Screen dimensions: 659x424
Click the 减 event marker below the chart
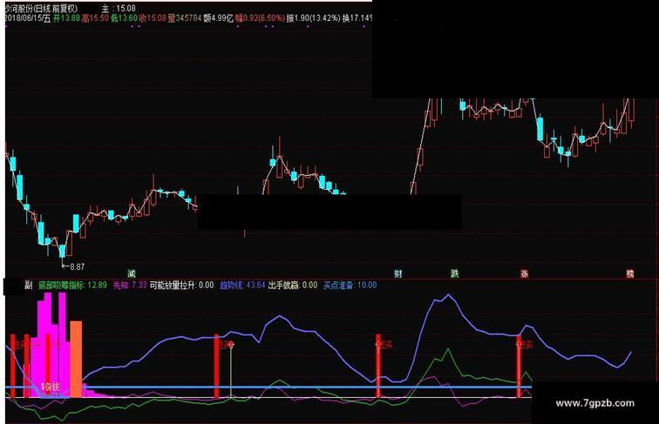pos(132,273)
